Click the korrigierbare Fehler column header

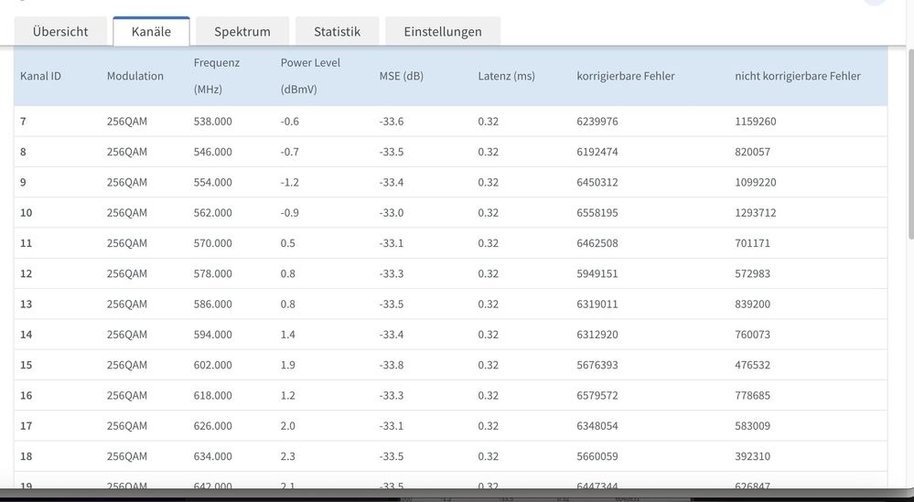[x=626, y=76]
